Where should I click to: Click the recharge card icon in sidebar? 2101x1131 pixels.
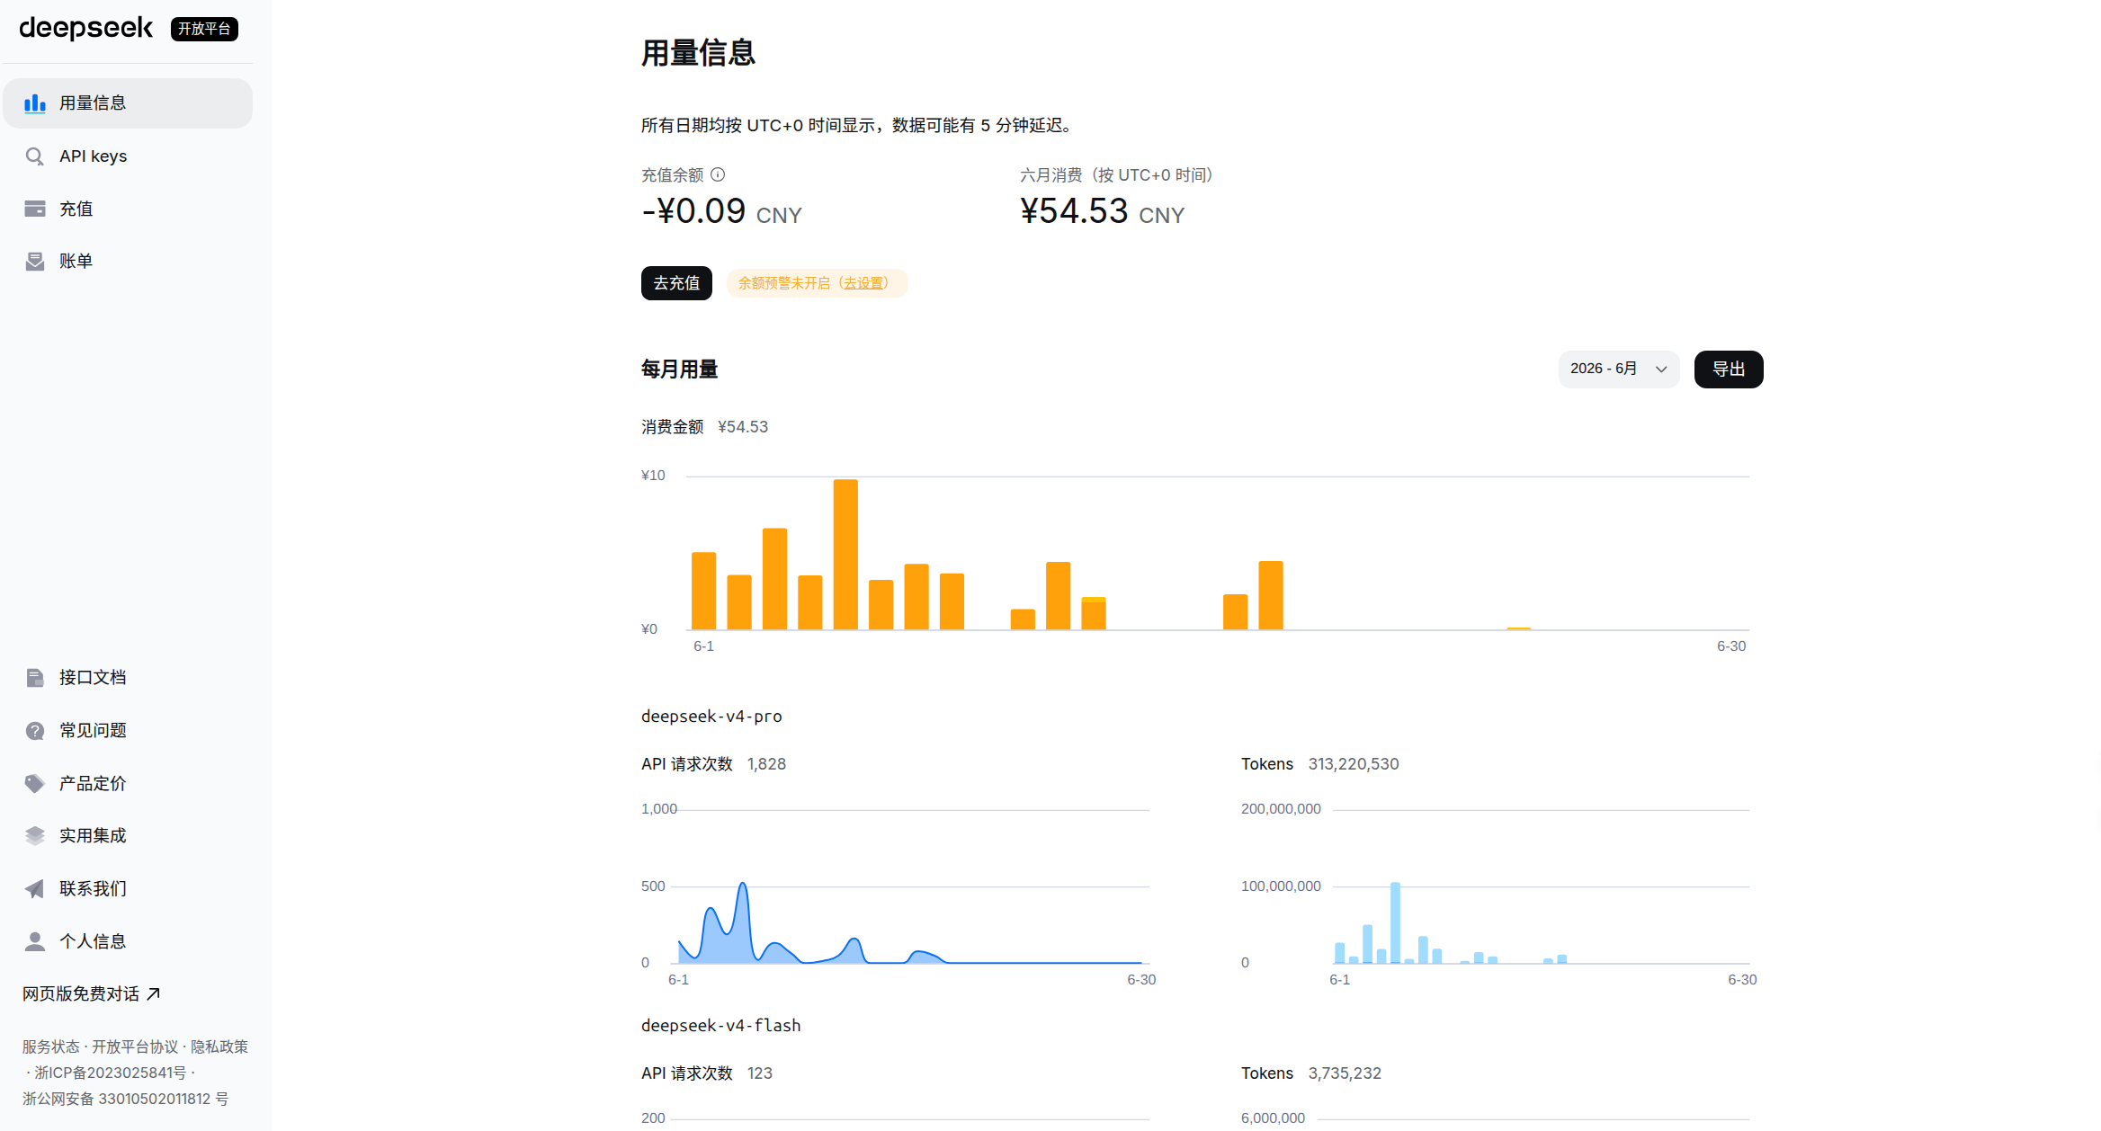click(x=35, y=209)
